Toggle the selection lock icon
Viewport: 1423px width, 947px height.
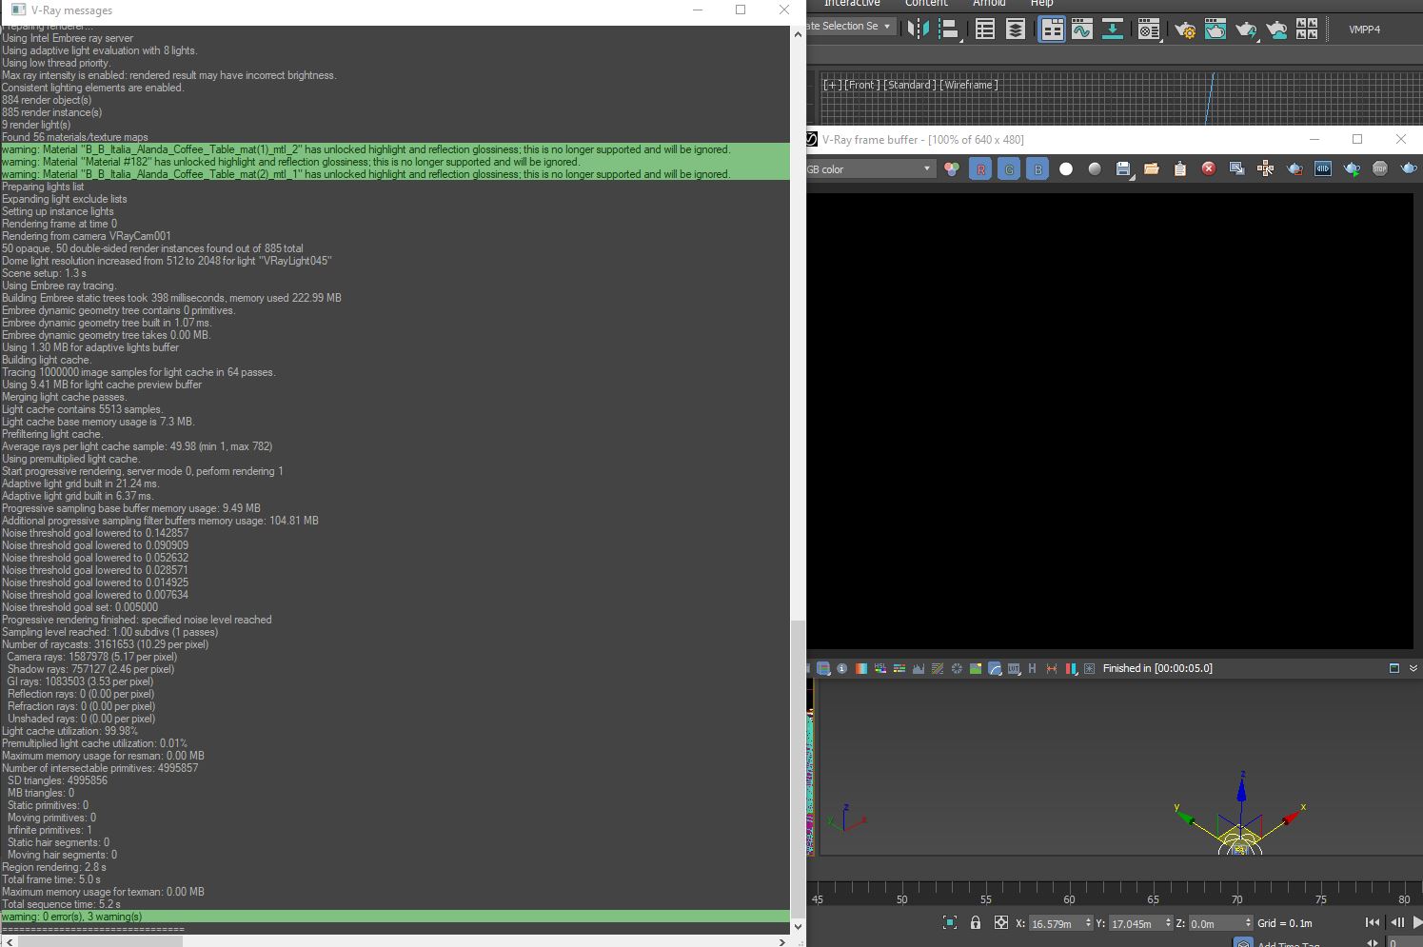point(976,922)
